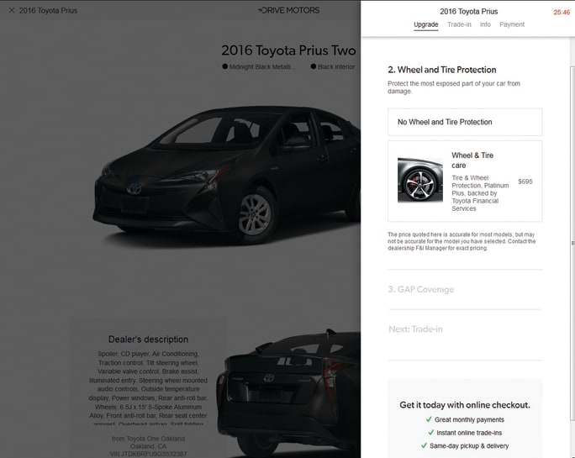Viewport: 575px width, 458px height.
Task: Collapse the 2. Wheel and Tire Protection heading
Action: pos(442,70)
